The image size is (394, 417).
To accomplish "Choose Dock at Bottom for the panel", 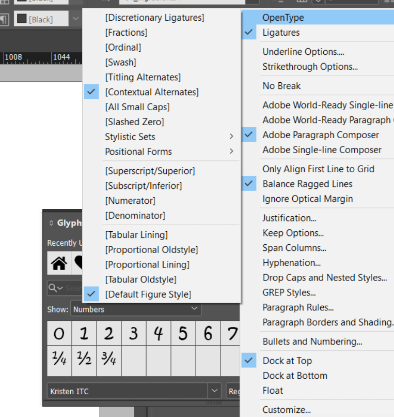I will click(295, 376).
